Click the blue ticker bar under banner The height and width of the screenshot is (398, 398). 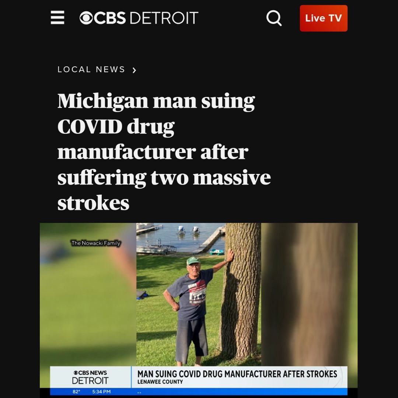coord(199,392)
